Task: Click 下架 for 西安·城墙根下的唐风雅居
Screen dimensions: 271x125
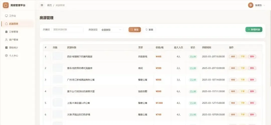Action: (x=242, y=56)
